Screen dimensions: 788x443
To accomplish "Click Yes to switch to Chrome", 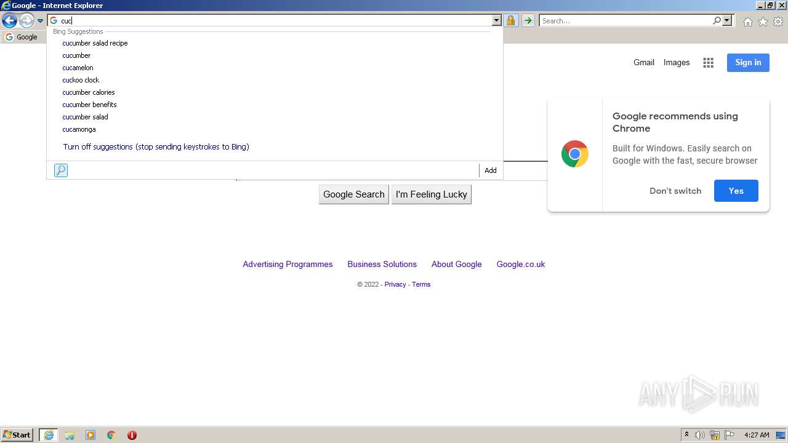I will (736, 191).
